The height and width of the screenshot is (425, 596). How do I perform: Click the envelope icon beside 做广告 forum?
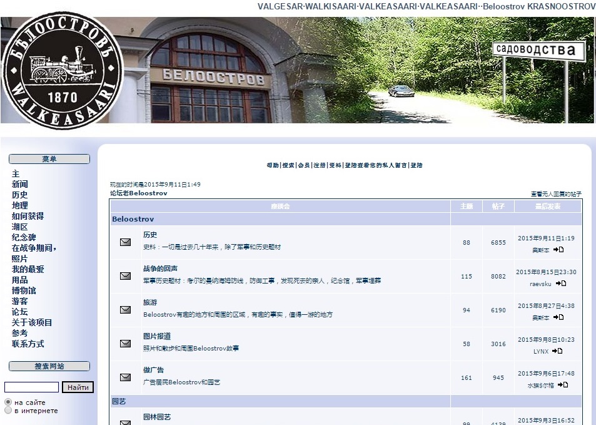coord(125,377)
